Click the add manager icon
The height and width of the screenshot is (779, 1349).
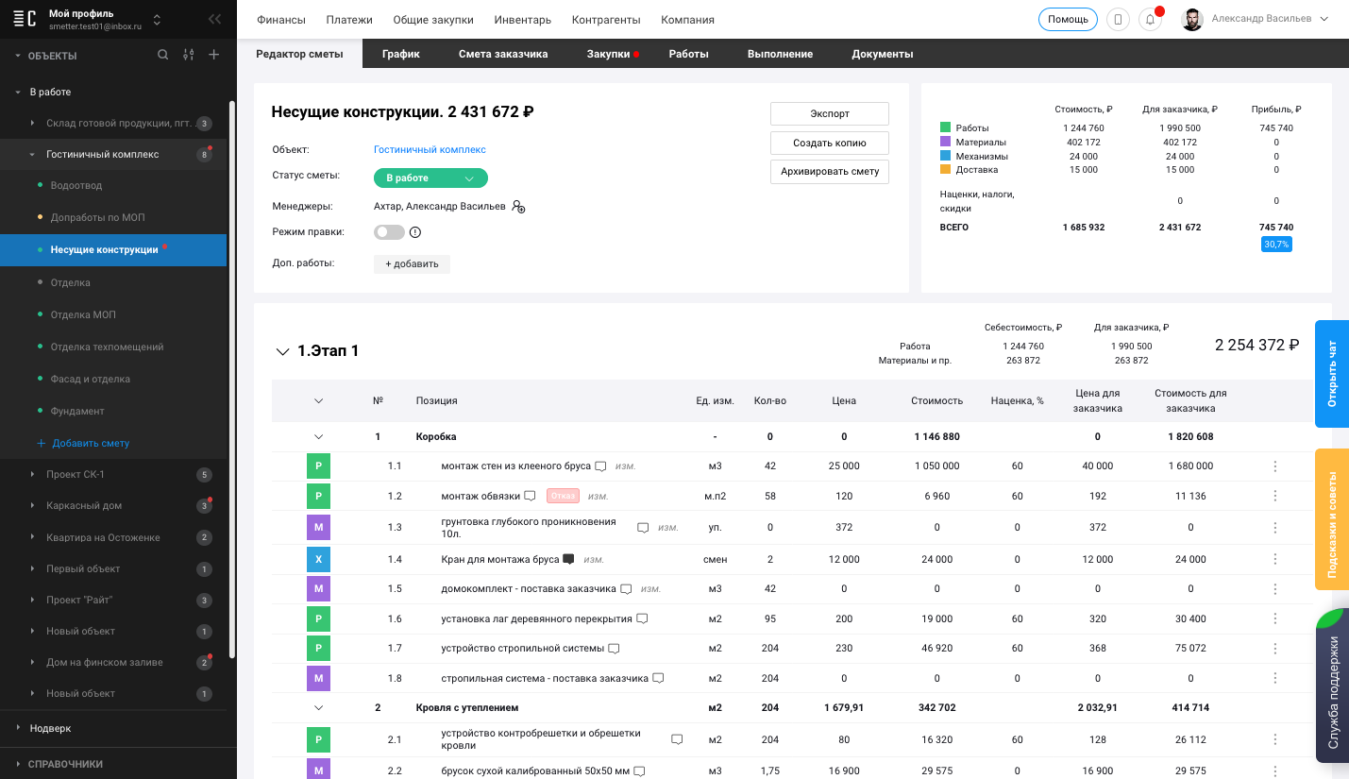pyautogui.click(x=518, y=207)
